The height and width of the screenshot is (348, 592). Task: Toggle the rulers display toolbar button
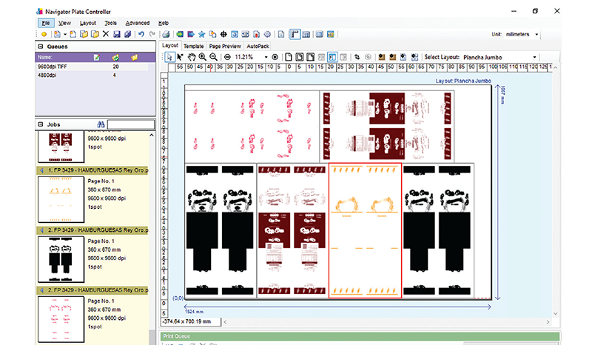pyautogui.click(x=295, y=34)
